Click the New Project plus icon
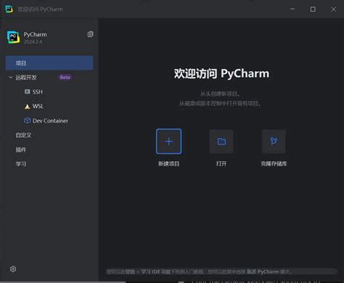Image resolution: width=344 pixels, height=283 pixels. point(168,141)
